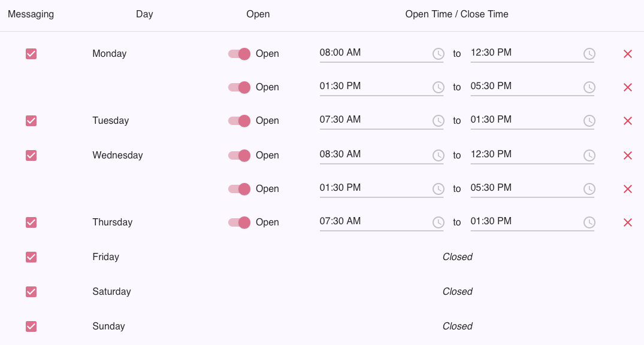Click Saturday Closed status text
This screenshot has width=644, height=345.
[x=458, y=292]
